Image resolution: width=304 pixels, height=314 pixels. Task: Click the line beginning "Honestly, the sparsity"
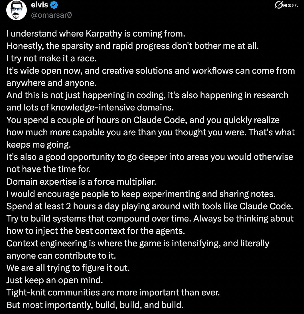(x=132, y=46)
